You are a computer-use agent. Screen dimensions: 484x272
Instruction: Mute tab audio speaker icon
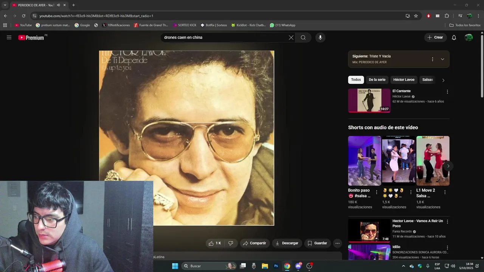click(x=58, y=5)
